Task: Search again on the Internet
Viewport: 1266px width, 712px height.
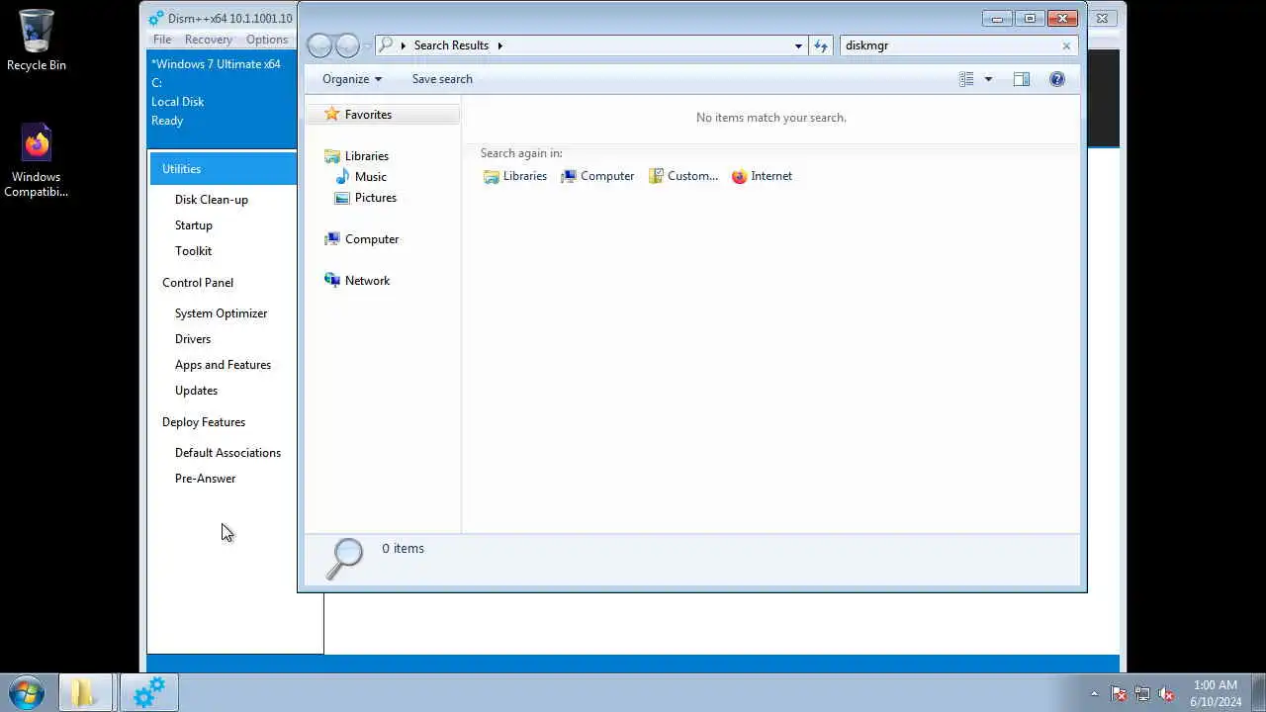Action: tap(762, 176)
